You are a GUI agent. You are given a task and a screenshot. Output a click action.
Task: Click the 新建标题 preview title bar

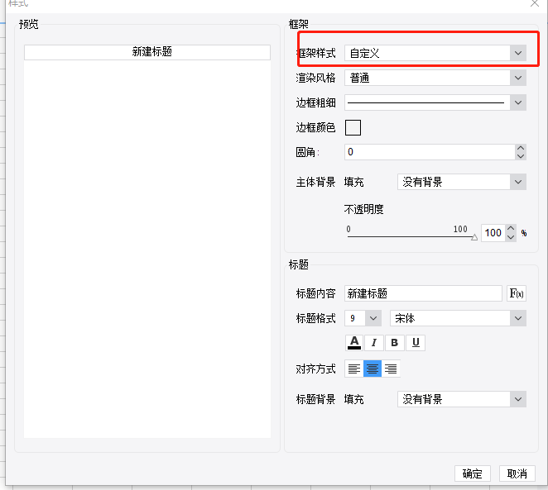(147, 52)
